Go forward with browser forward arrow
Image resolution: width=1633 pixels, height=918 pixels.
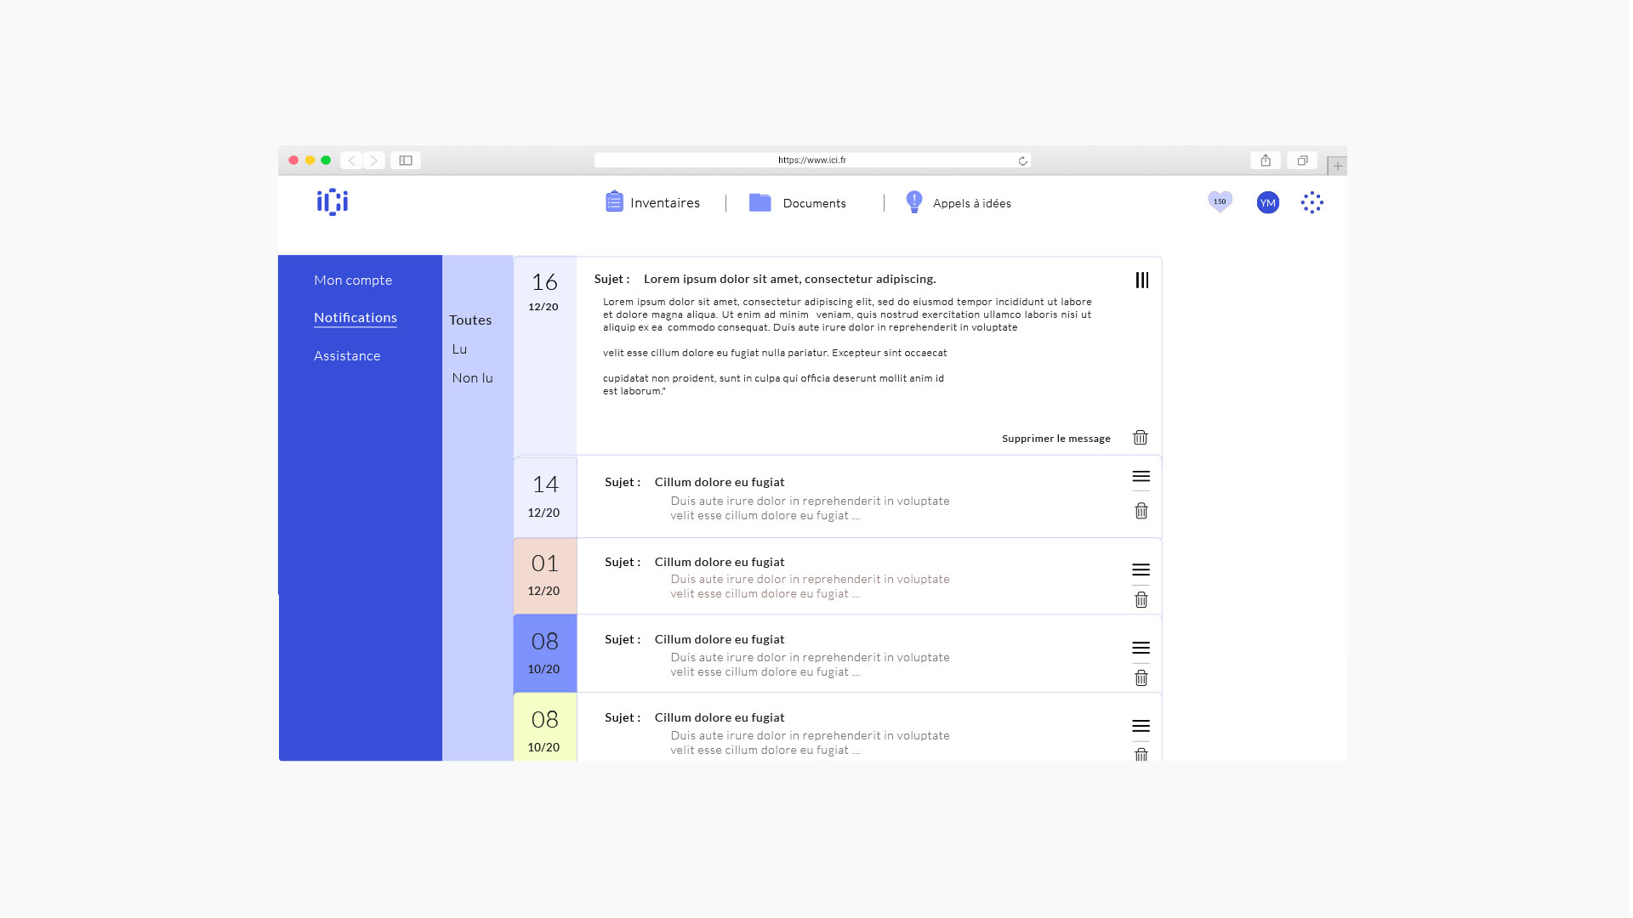[x=374, y=160]
